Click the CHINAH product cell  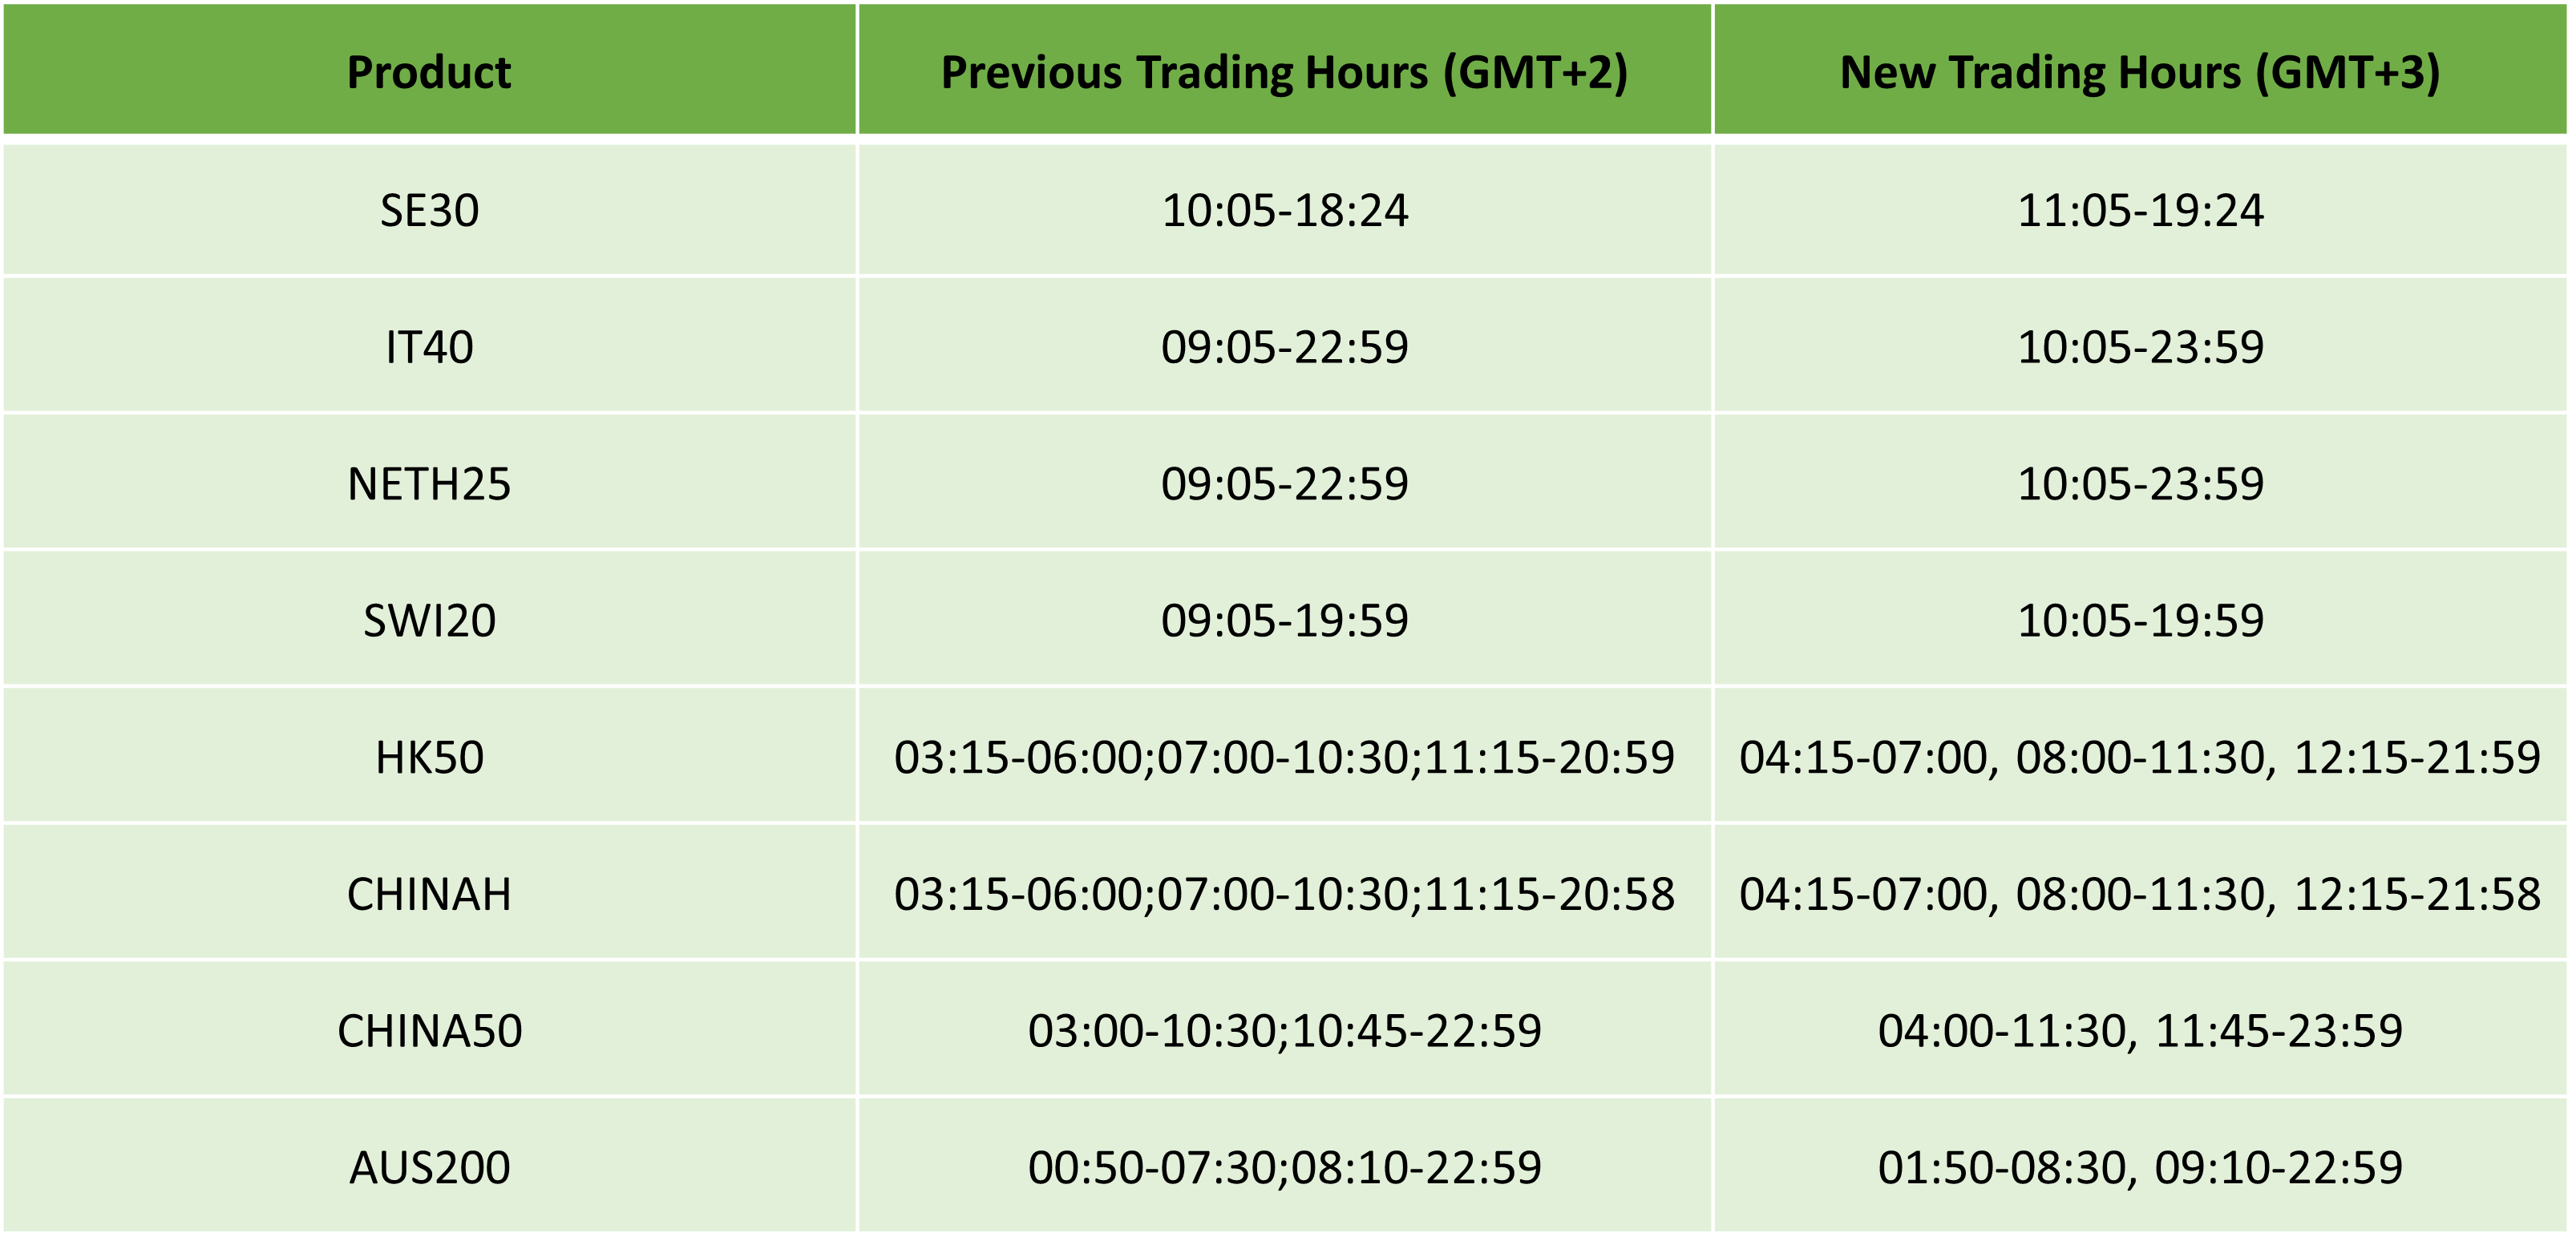point(429,894)
